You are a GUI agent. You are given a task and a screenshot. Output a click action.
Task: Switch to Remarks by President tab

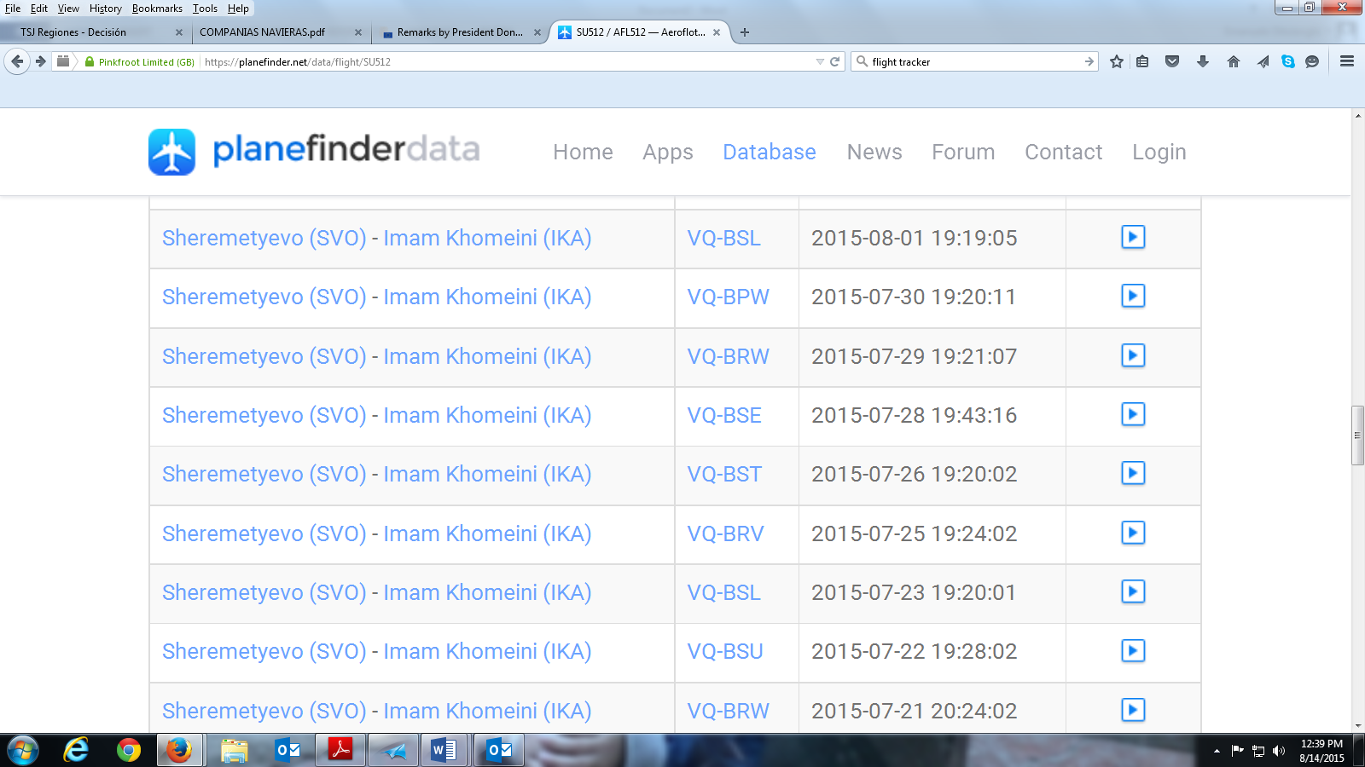(x=460, y=32)
